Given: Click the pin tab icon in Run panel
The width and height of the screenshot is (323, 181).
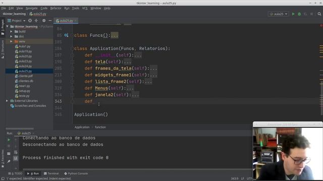Looking at the screenshot, I should [x=9, y=161].
